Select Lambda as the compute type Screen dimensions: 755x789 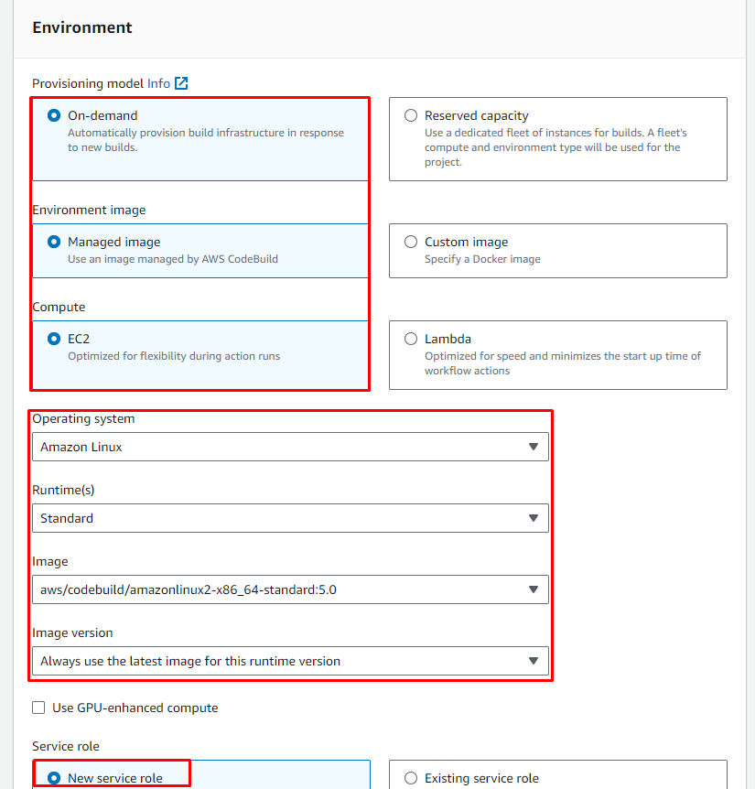pos(411,339)
